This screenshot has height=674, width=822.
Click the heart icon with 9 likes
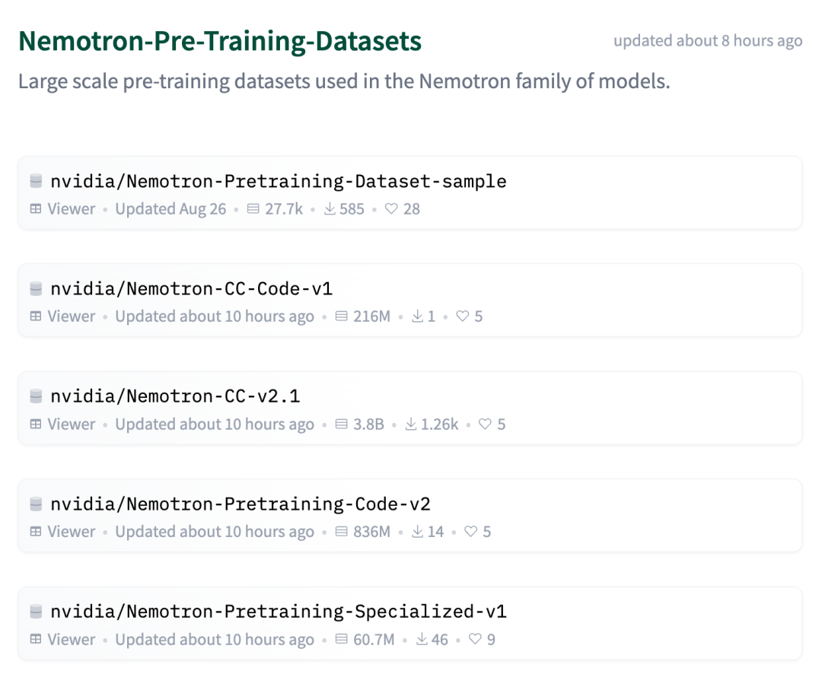click(x=475, y=639)
